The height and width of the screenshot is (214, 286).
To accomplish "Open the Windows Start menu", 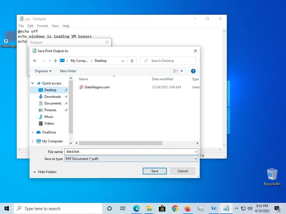I will 7,208.
